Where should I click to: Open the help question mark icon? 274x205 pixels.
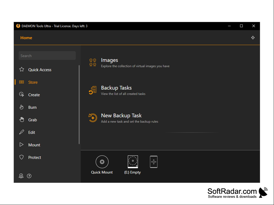pyautogui.click(x=29, y=176)
